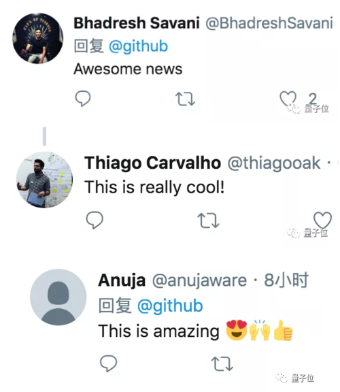This screenshot has height=392, width=340.
Task: Open Thiago Carvalho's display name
Action: tap(152, 163)
